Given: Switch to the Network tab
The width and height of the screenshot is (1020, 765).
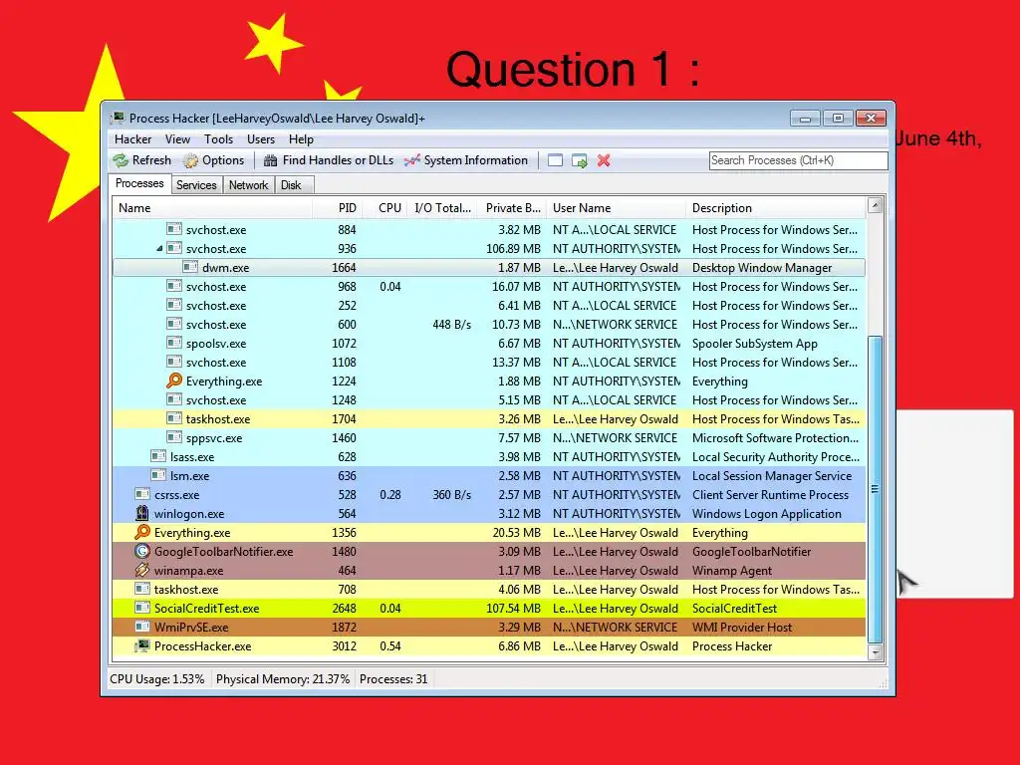Looking at the screenshot, I should [248, 184].
